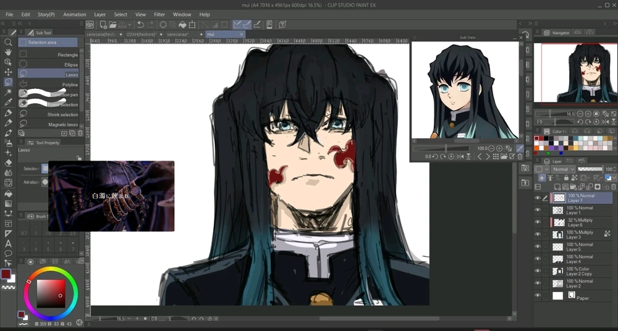Choose the Ellipse selection sub tool

pyautogui.click(x=48, y=64)
